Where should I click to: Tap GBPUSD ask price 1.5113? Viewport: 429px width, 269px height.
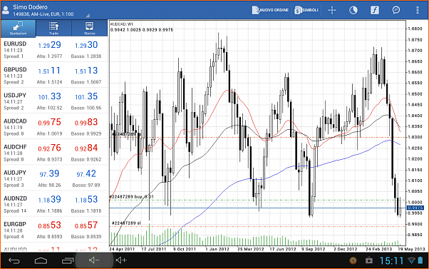point(86,71)
